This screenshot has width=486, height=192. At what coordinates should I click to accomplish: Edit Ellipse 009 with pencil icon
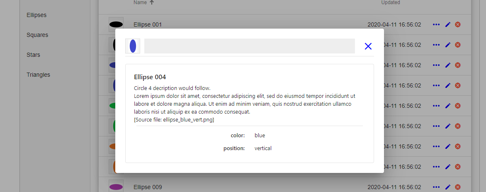[447, 187]
